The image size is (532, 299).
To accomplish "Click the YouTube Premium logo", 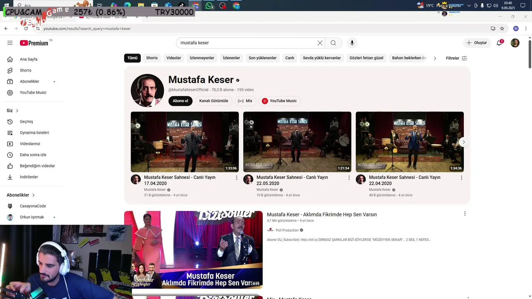I will coord(34,43).
